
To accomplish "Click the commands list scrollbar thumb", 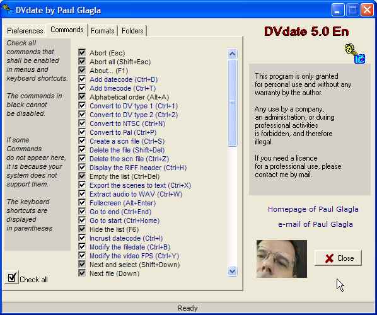I will (x=232, y=103).
